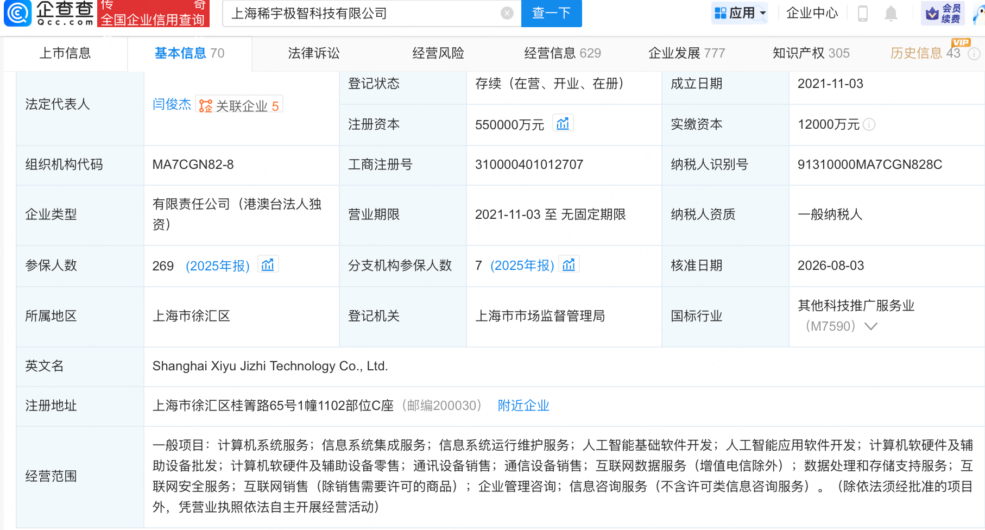Screen dimensions: 985x530
Task: Select the 基本信息 70 tab
Action: [x=190, y=53]
